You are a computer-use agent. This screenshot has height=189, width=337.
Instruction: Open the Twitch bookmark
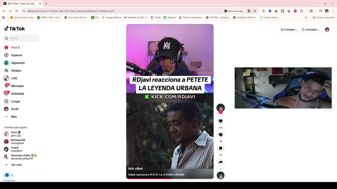point(156,18)
